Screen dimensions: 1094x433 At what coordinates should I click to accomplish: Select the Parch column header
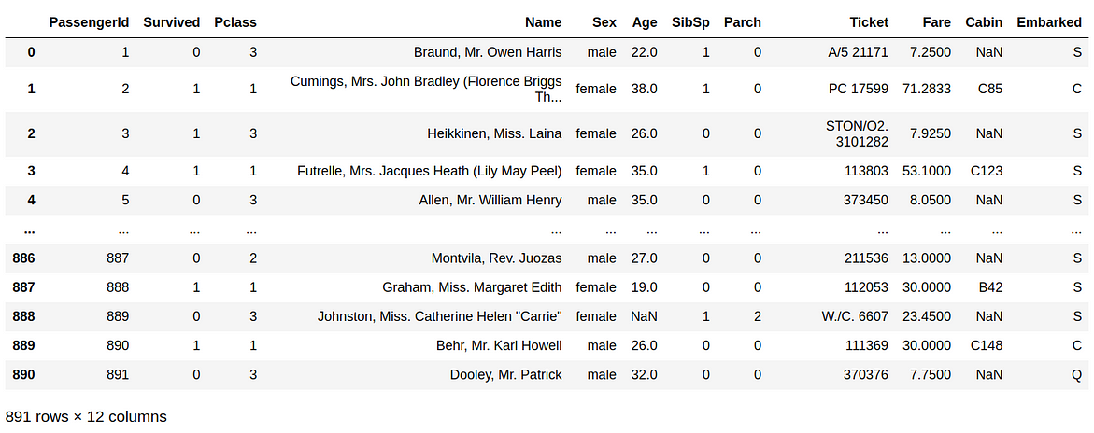click(743, 22)
